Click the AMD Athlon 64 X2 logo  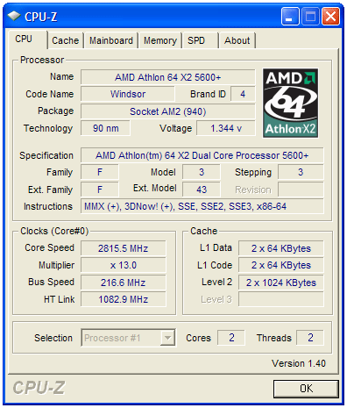[290, 103]
